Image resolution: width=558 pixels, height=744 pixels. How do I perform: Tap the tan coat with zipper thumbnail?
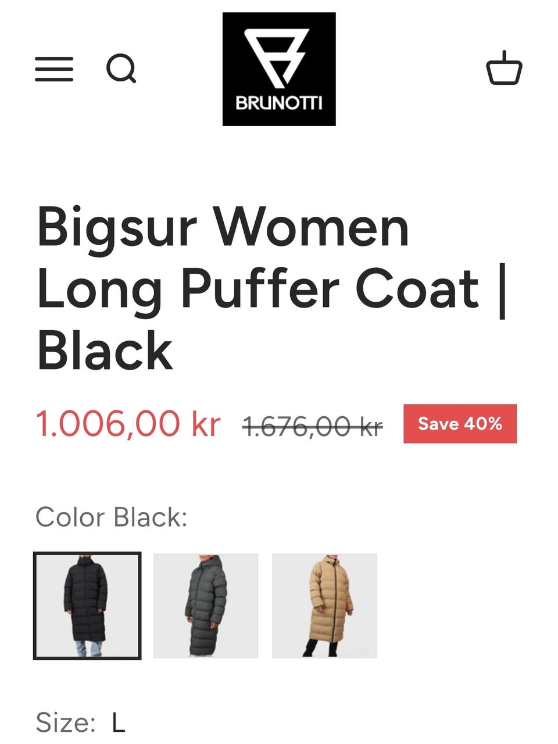(324, 606)
